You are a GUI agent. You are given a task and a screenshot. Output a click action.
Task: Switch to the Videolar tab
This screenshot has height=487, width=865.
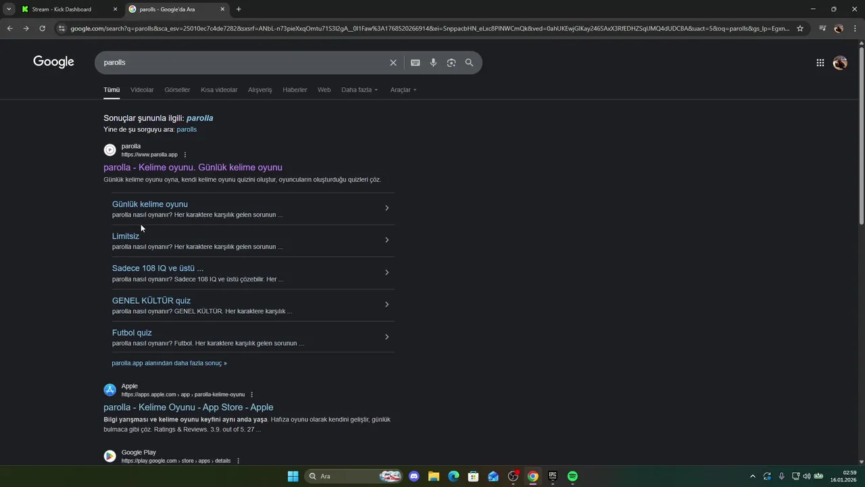pyautogui.click(x=142, y=89)
